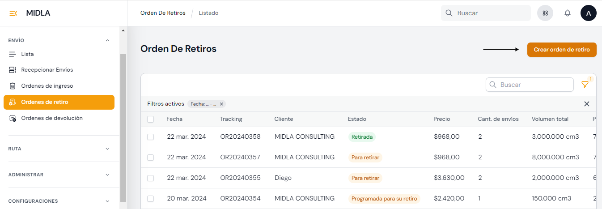Collapse the sidebar with the hamburger icon

click(13, 13)
